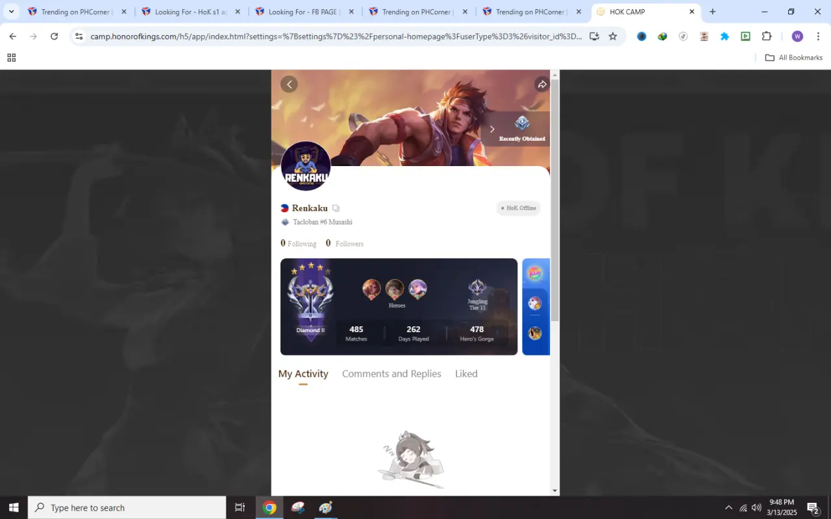Click the blue puzzle piece extension icon
The height and width of the screenshot is (519, 831).
tap(725, 36)
